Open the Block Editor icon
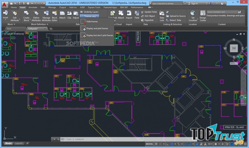The width and height of the screenshot is (249, 148). point(54,13)
